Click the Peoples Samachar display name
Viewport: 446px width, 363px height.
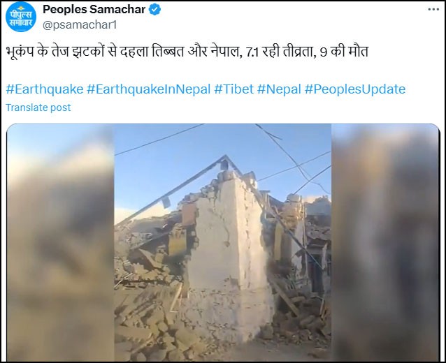coord(94,9)
